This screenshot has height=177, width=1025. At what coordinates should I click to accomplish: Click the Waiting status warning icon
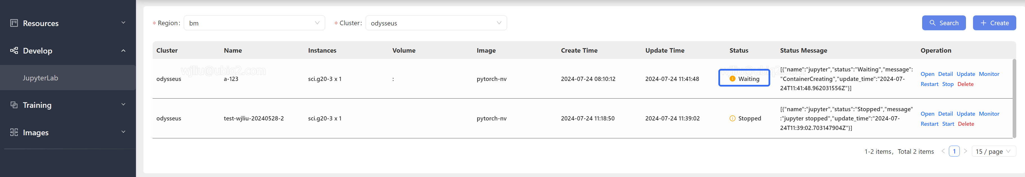pos(732,79)
